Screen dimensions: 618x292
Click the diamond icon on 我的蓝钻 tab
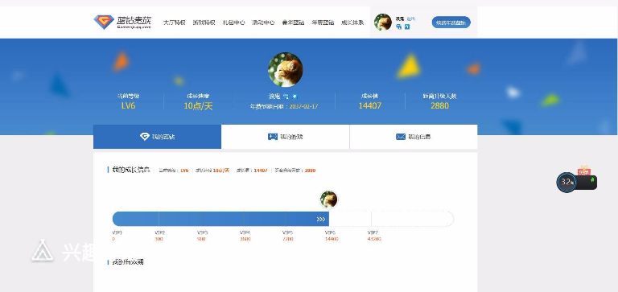(x=145, y=137)
